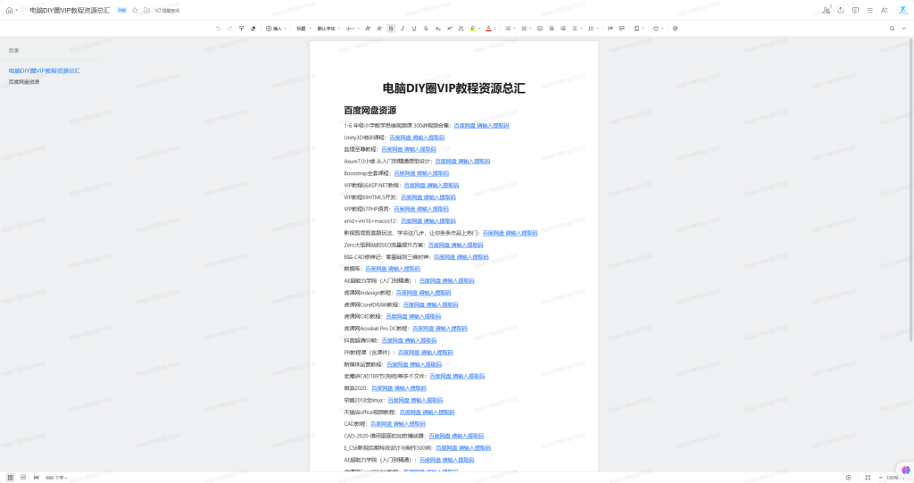Click the 百度网盘资源 heading in the document
The image size is (914, 483).
tap(370, 110)
